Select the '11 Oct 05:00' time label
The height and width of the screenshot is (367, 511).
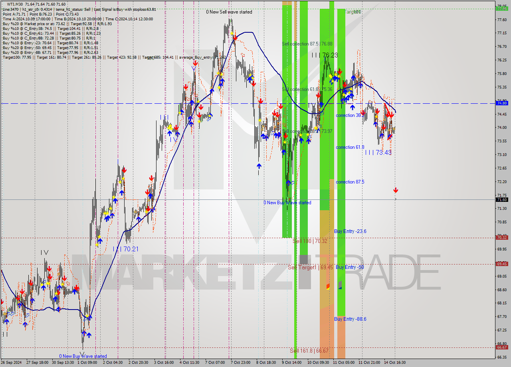point(344,363)
